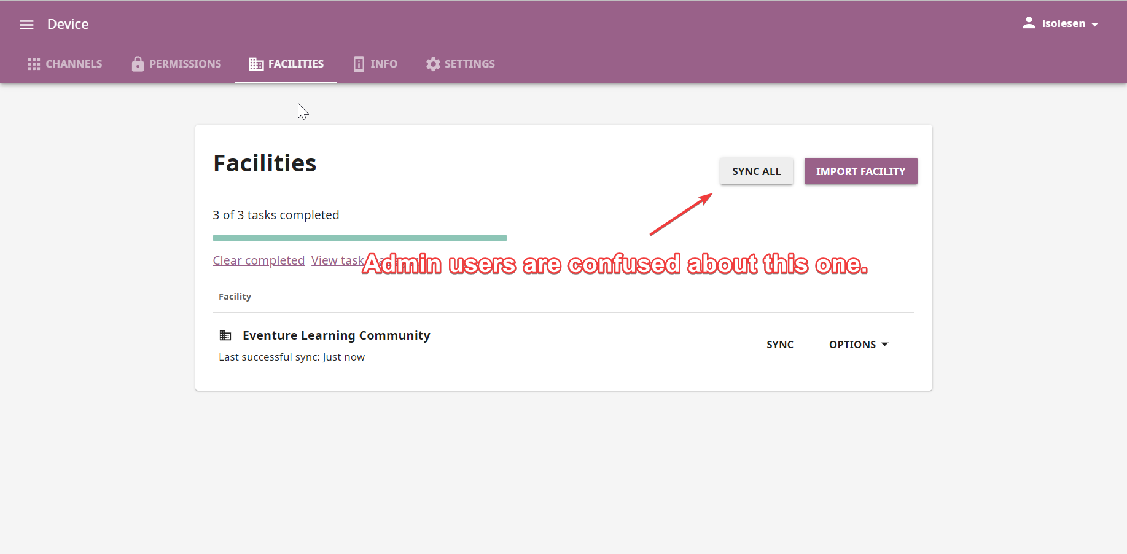
Task: Expand the Isolesen user menu
Action: pyautogui.click(x=1062, y=23)
